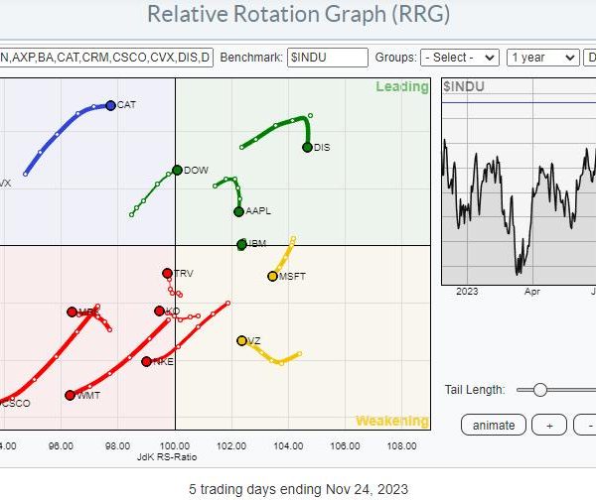
Task: Click the animate button
Action: point(494,426)
